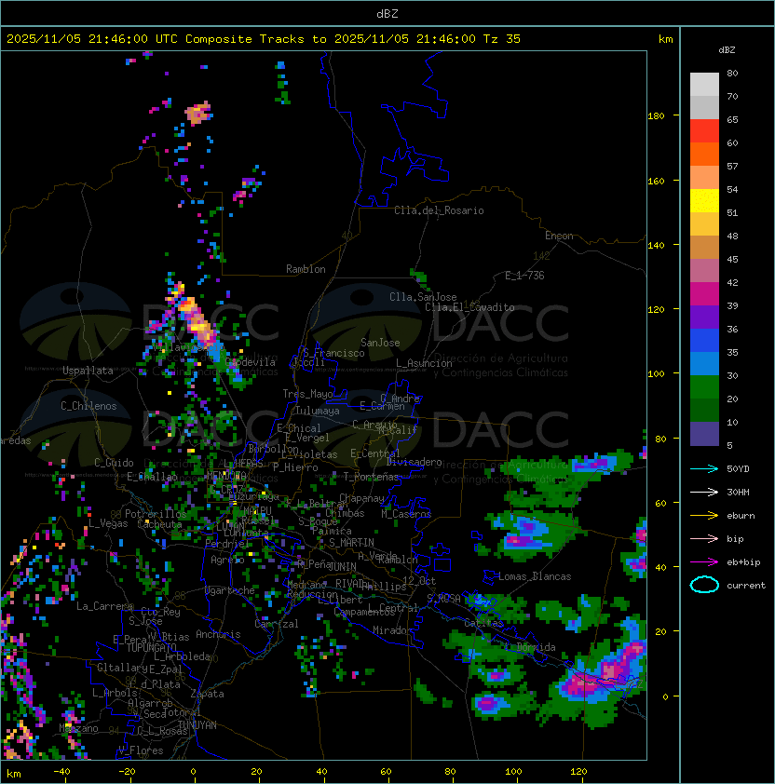Viewport: 775px width, 784px height.
Task: Click the white 30HM arrow in legend
Action: [x=704, y=493]
